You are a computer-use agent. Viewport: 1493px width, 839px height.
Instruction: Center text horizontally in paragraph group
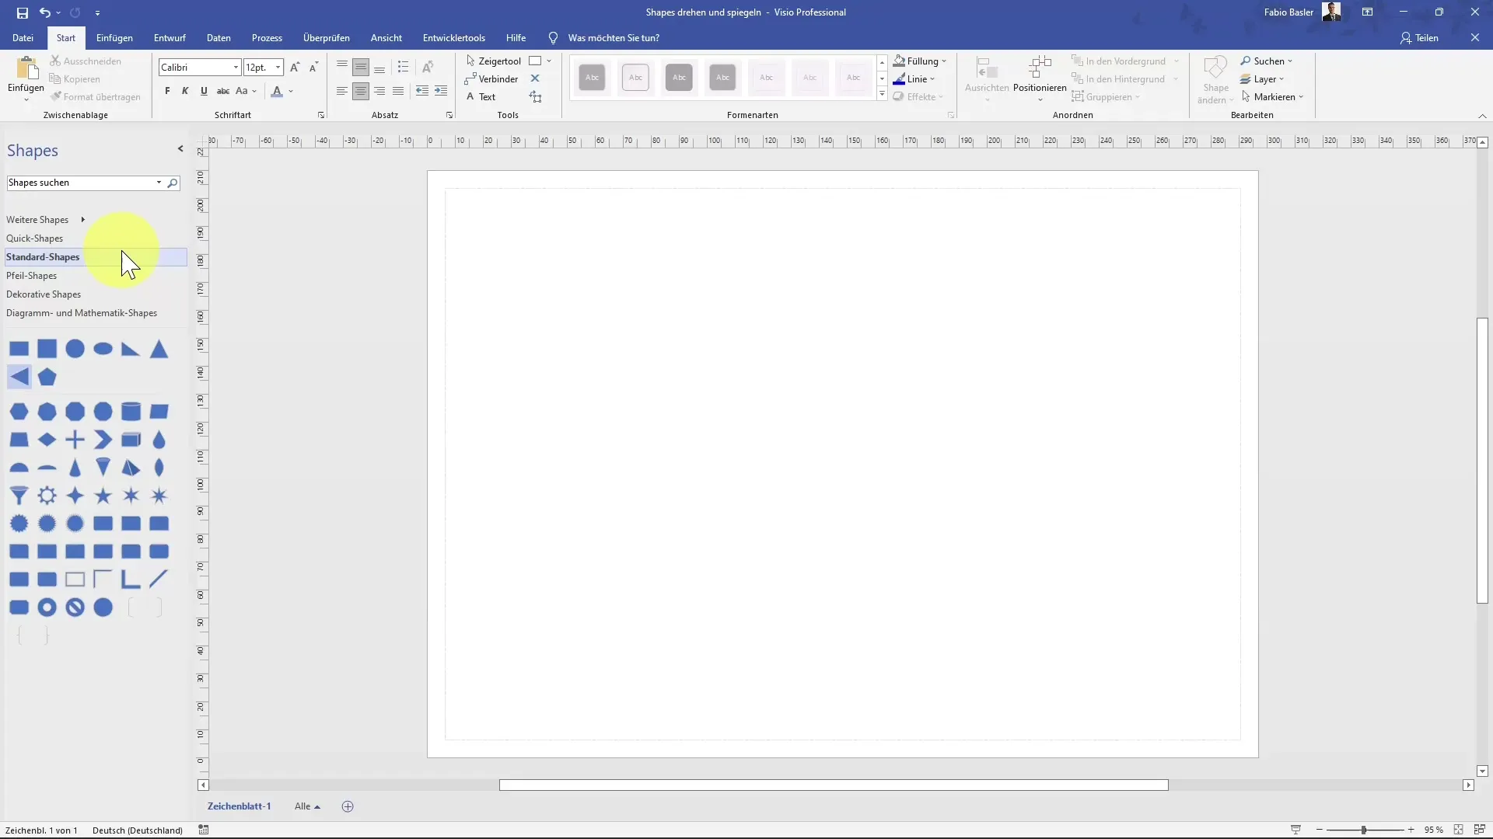point(361,91)
